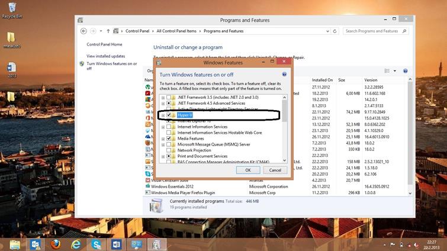Expand Print and Document Services node

click(163, 156)
